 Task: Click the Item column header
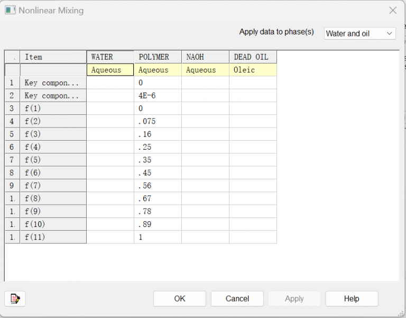point(53,57)
